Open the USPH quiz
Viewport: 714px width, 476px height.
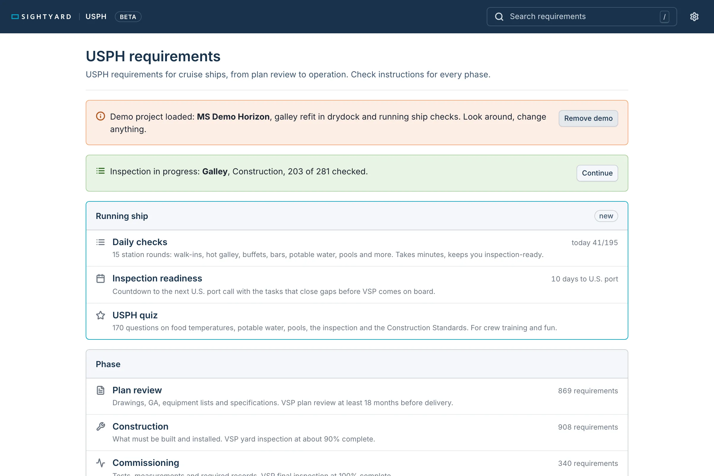click(357, 321)
